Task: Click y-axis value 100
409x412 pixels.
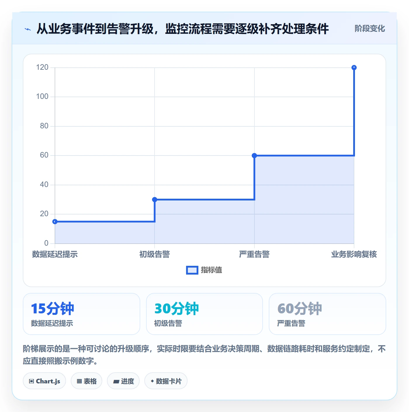Action: 42,97
